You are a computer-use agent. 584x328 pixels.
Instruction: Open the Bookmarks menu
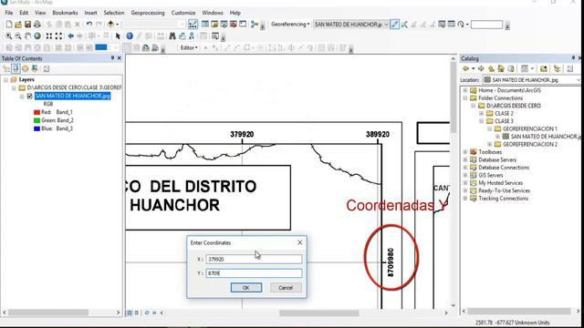[65, 13]
